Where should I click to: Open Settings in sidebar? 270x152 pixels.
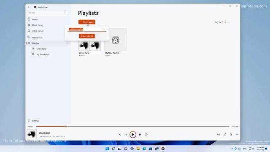click(48, 121)
